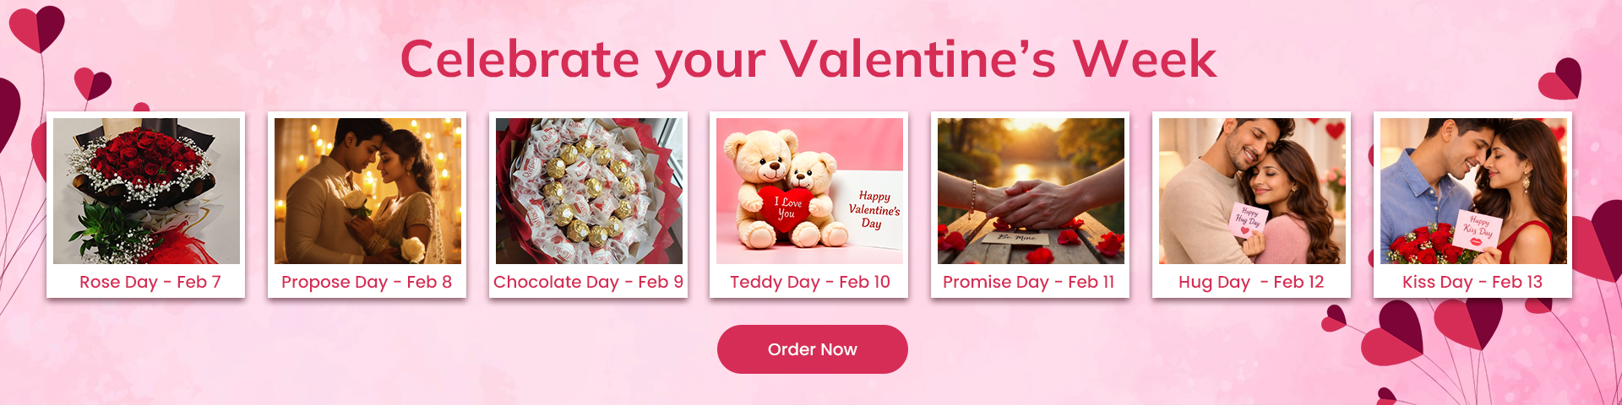Open the Rose Day bouquet image

pyautogui.click(x=146, y=191)
